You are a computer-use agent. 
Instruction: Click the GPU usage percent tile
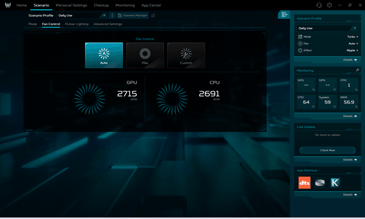(x=306, y=85)
